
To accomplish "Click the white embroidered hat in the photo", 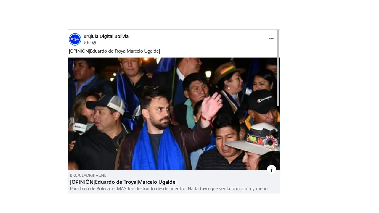I will (x=255, y=139).
